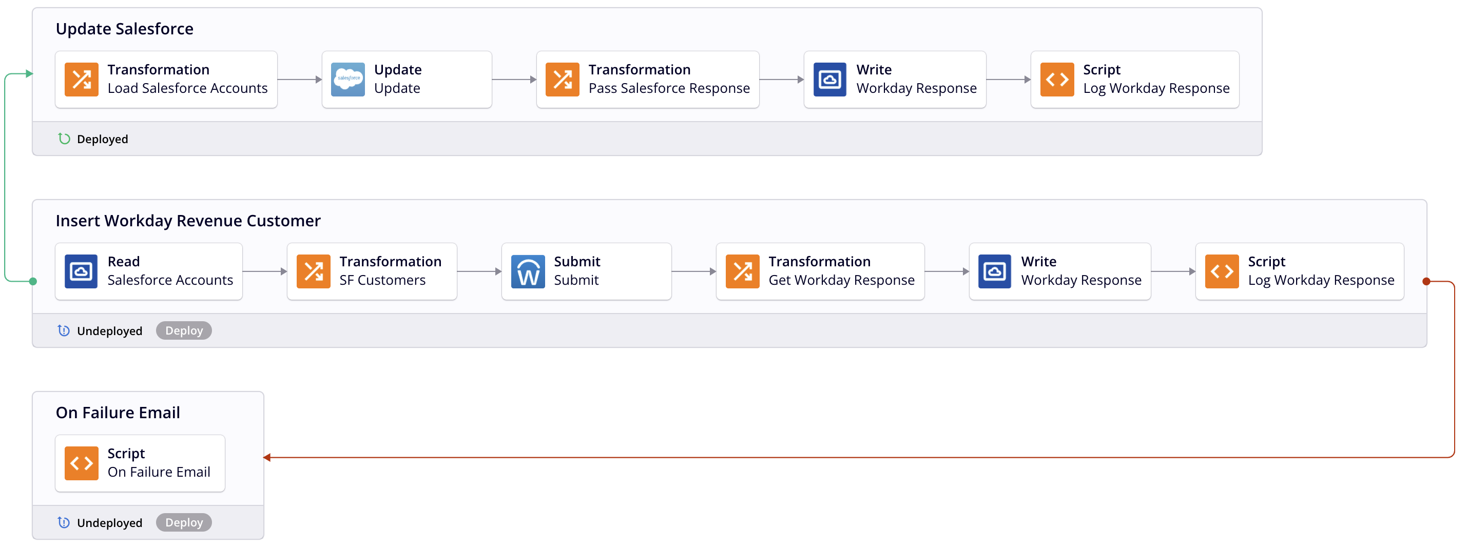1468x547 pixels.
Task: Click Update Salesforce's Log Workday Response script icon
Action: (x=1057, y=80)
